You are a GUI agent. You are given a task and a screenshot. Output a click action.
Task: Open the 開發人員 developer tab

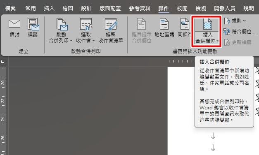click(x=225, y=8)
